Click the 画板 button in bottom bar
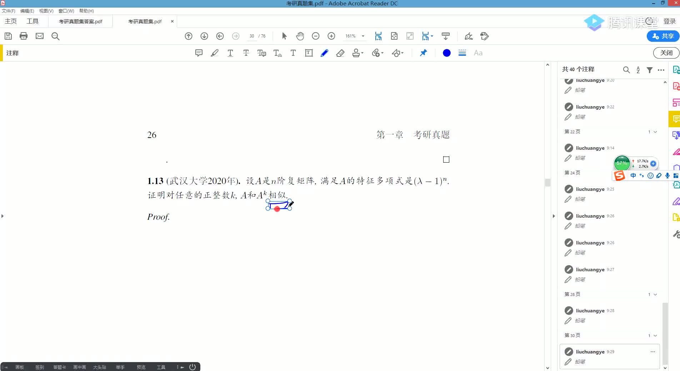The height and width of the screenshot is (371, 680). click(20, 367)
